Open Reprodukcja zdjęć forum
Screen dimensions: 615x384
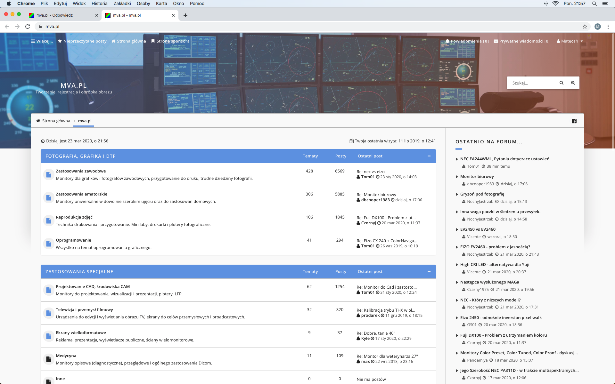coord(74,217)
